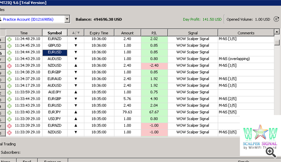
Task: Select the EURJPY symbol cell
Action: [x=55, y=112]
